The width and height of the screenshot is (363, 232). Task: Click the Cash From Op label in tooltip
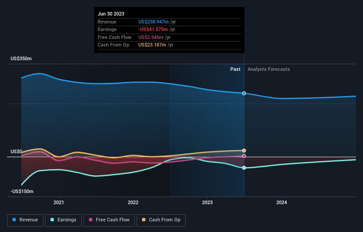(114, 45)
